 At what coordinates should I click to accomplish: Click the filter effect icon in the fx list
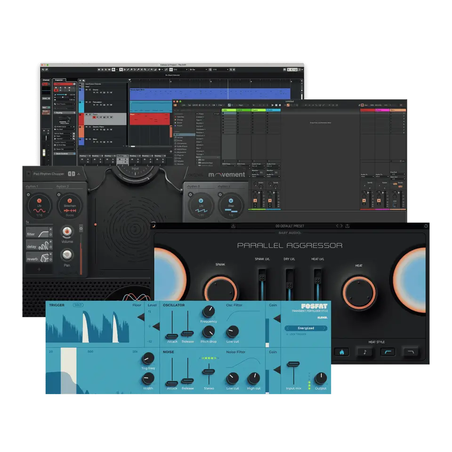pyautogui.click(x=42, y=233)
